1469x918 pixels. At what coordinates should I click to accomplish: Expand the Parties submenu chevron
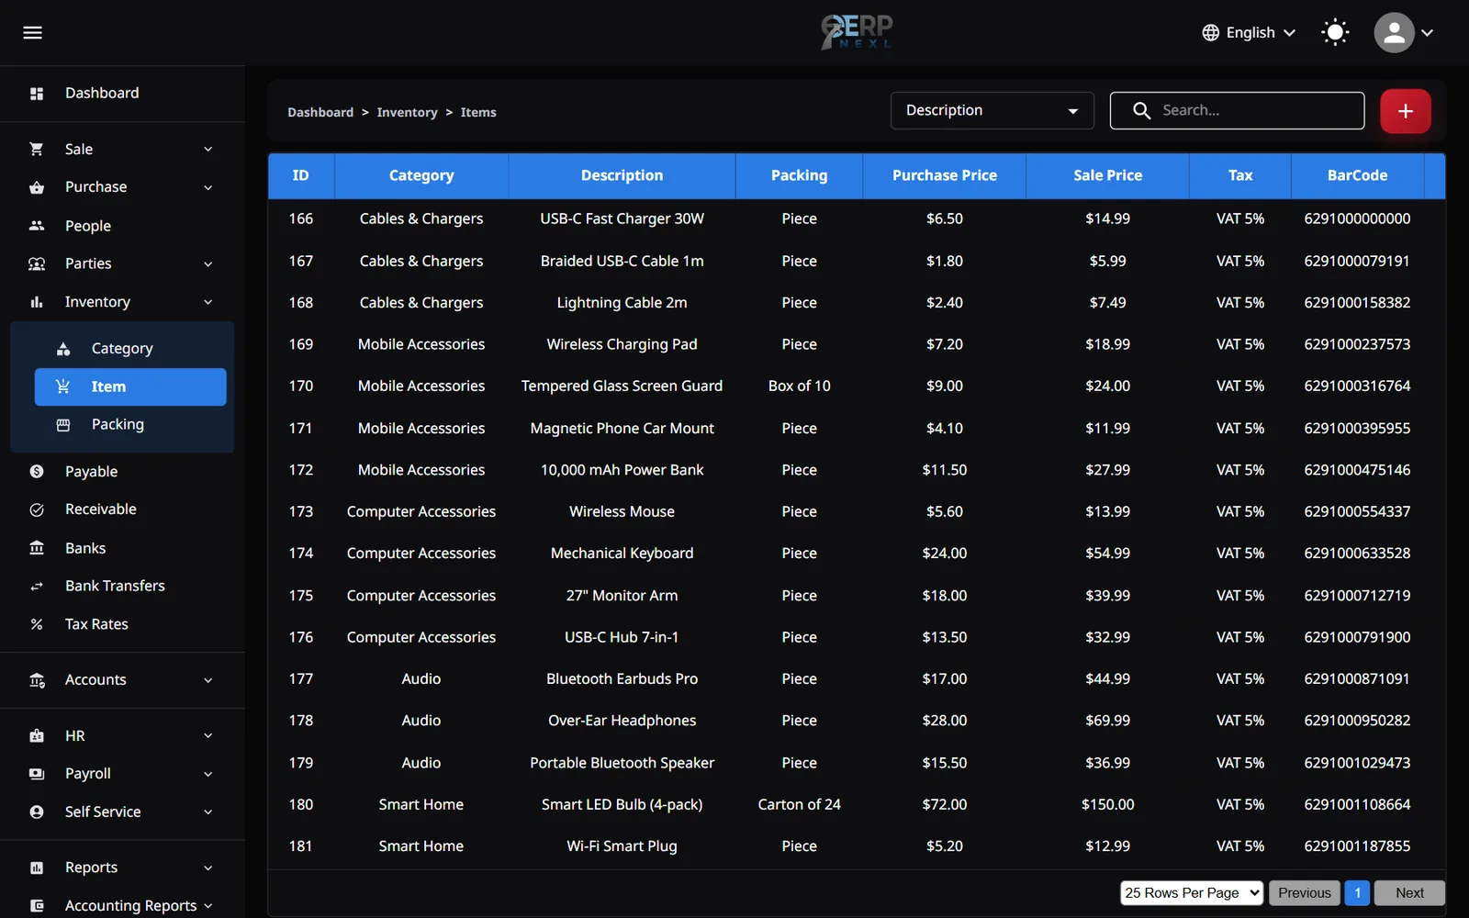click(208, 264)
